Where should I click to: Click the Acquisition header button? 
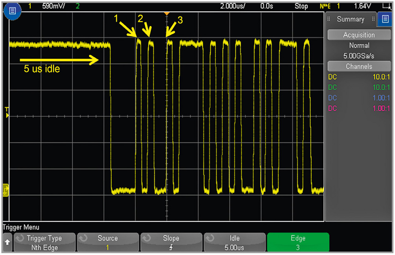(359, 35)
